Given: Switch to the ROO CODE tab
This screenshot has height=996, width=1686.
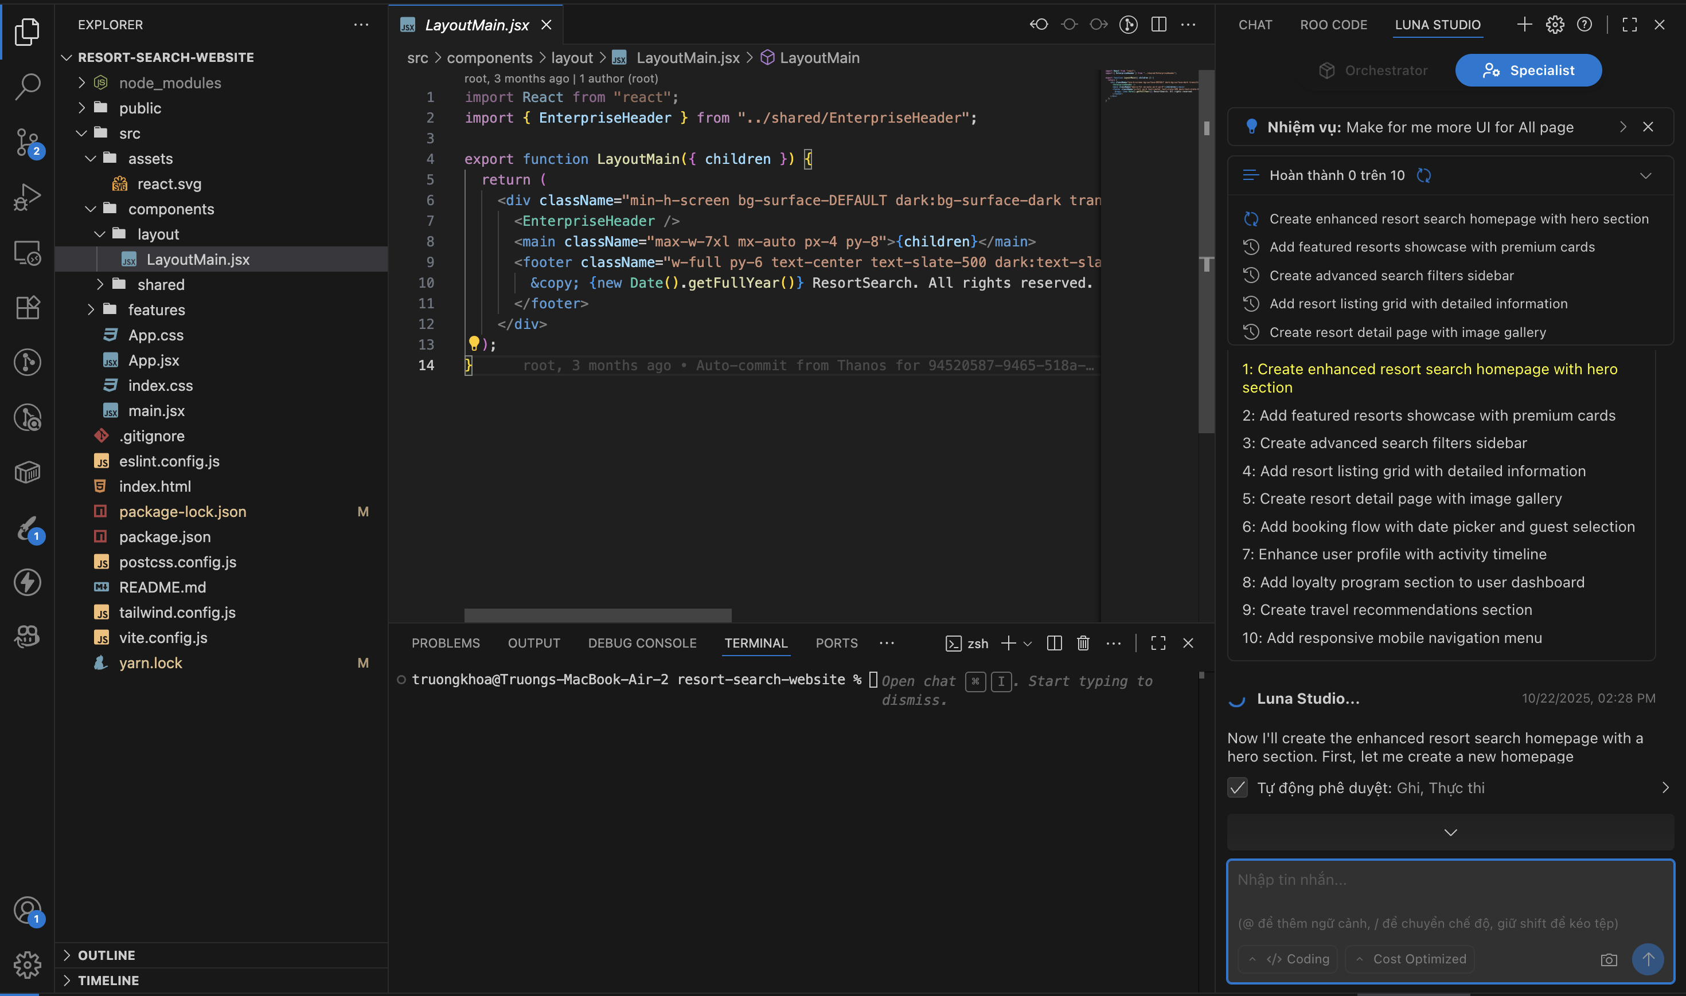Looking at the screenshot, I should [x=1333, y=25].
